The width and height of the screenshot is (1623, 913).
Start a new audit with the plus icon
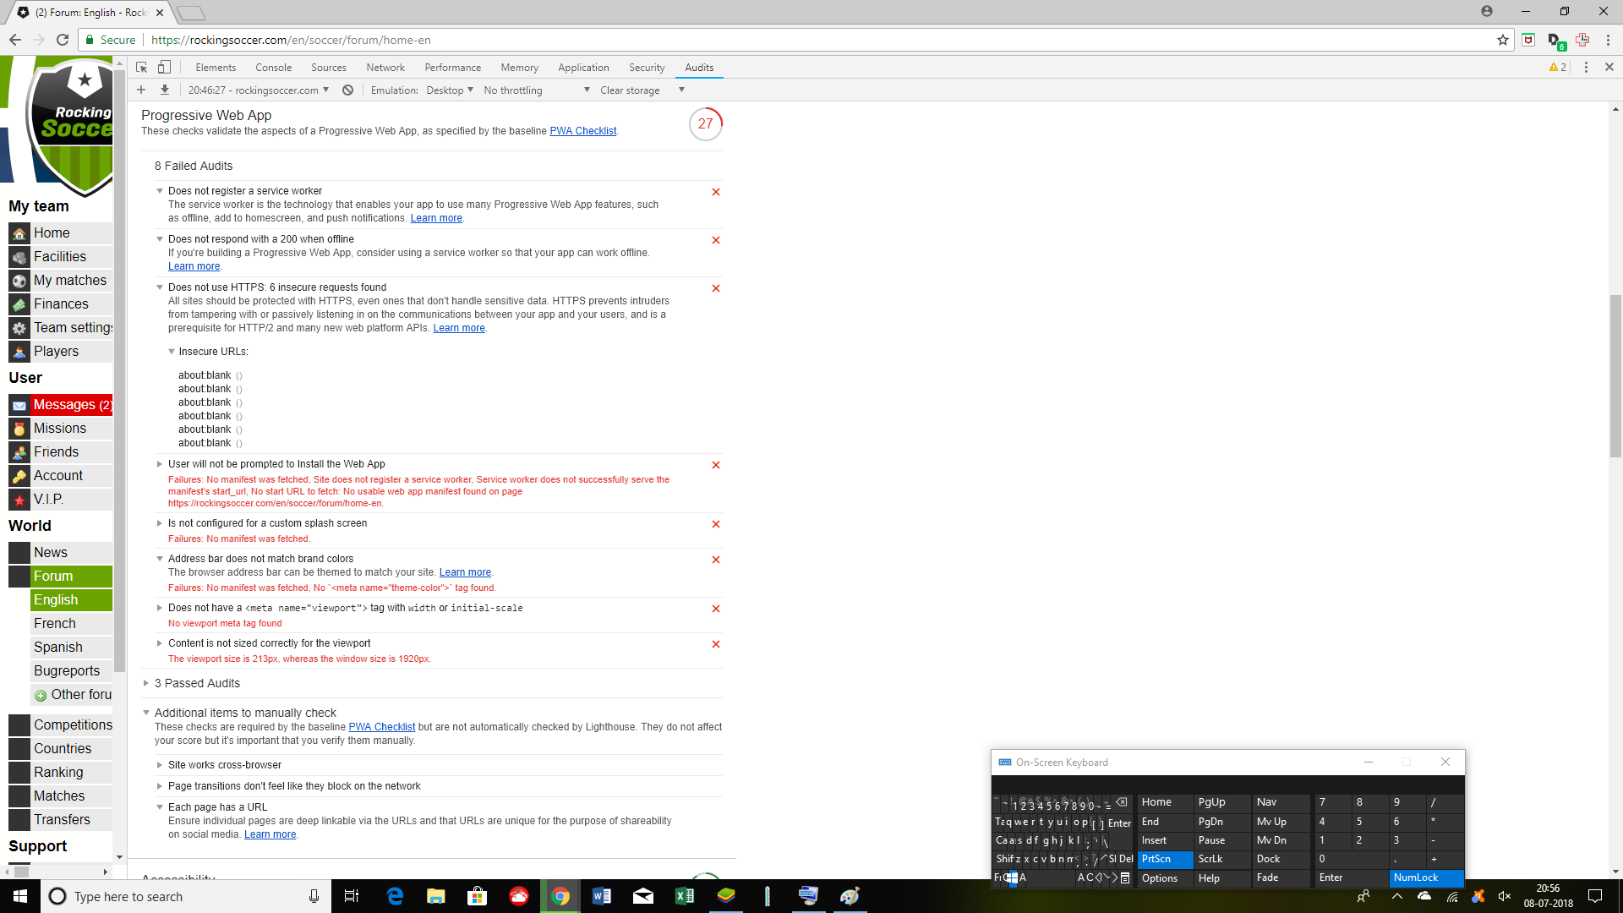141,90
